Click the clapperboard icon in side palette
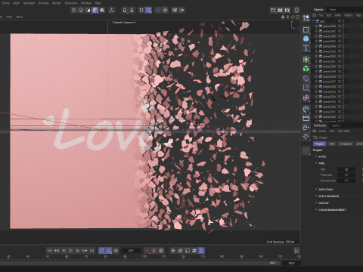Image resolution: width=363 pixels, height=272 pixels. coord(306,118)
